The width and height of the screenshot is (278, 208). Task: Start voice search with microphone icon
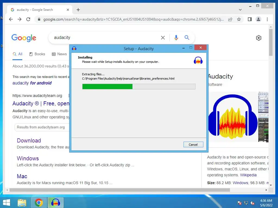pos(176,37)
